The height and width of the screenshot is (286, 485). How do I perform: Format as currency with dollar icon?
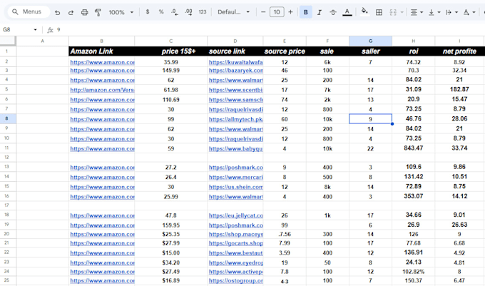[148, 12]
